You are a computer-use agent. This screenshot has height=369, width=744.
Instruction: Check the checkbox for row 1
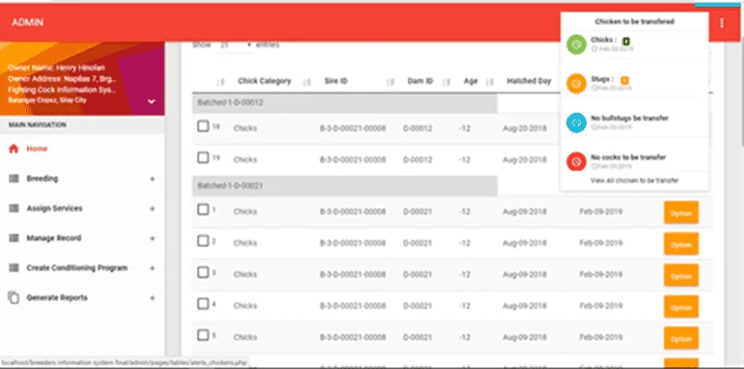click(x=203, y=210)
